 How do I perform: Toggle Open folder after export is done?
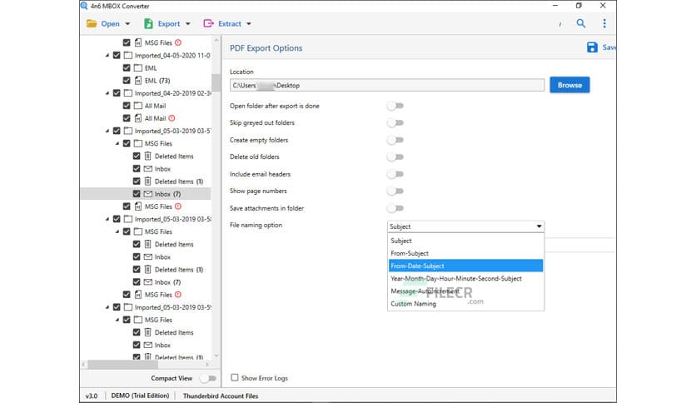tap(395, 106)
